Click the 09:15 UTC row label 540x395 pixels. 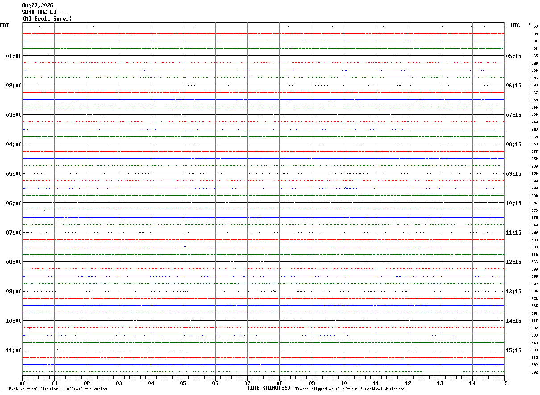514,174
